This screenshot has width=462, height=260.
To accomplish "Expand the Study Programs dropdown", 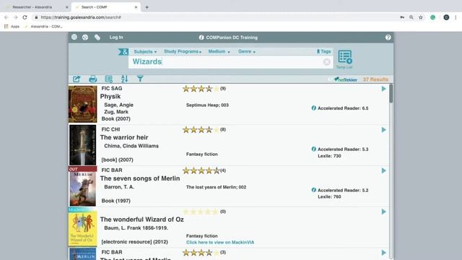I will tap(183, 51).
